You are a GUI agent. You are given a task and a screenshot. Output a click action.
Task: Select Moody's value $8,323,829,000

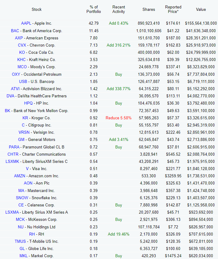click(201, 67)
